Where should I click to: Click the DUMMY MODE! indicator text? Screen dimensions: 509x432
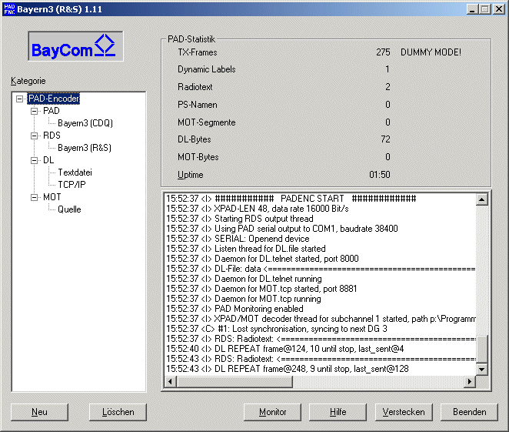click(431, 52)
